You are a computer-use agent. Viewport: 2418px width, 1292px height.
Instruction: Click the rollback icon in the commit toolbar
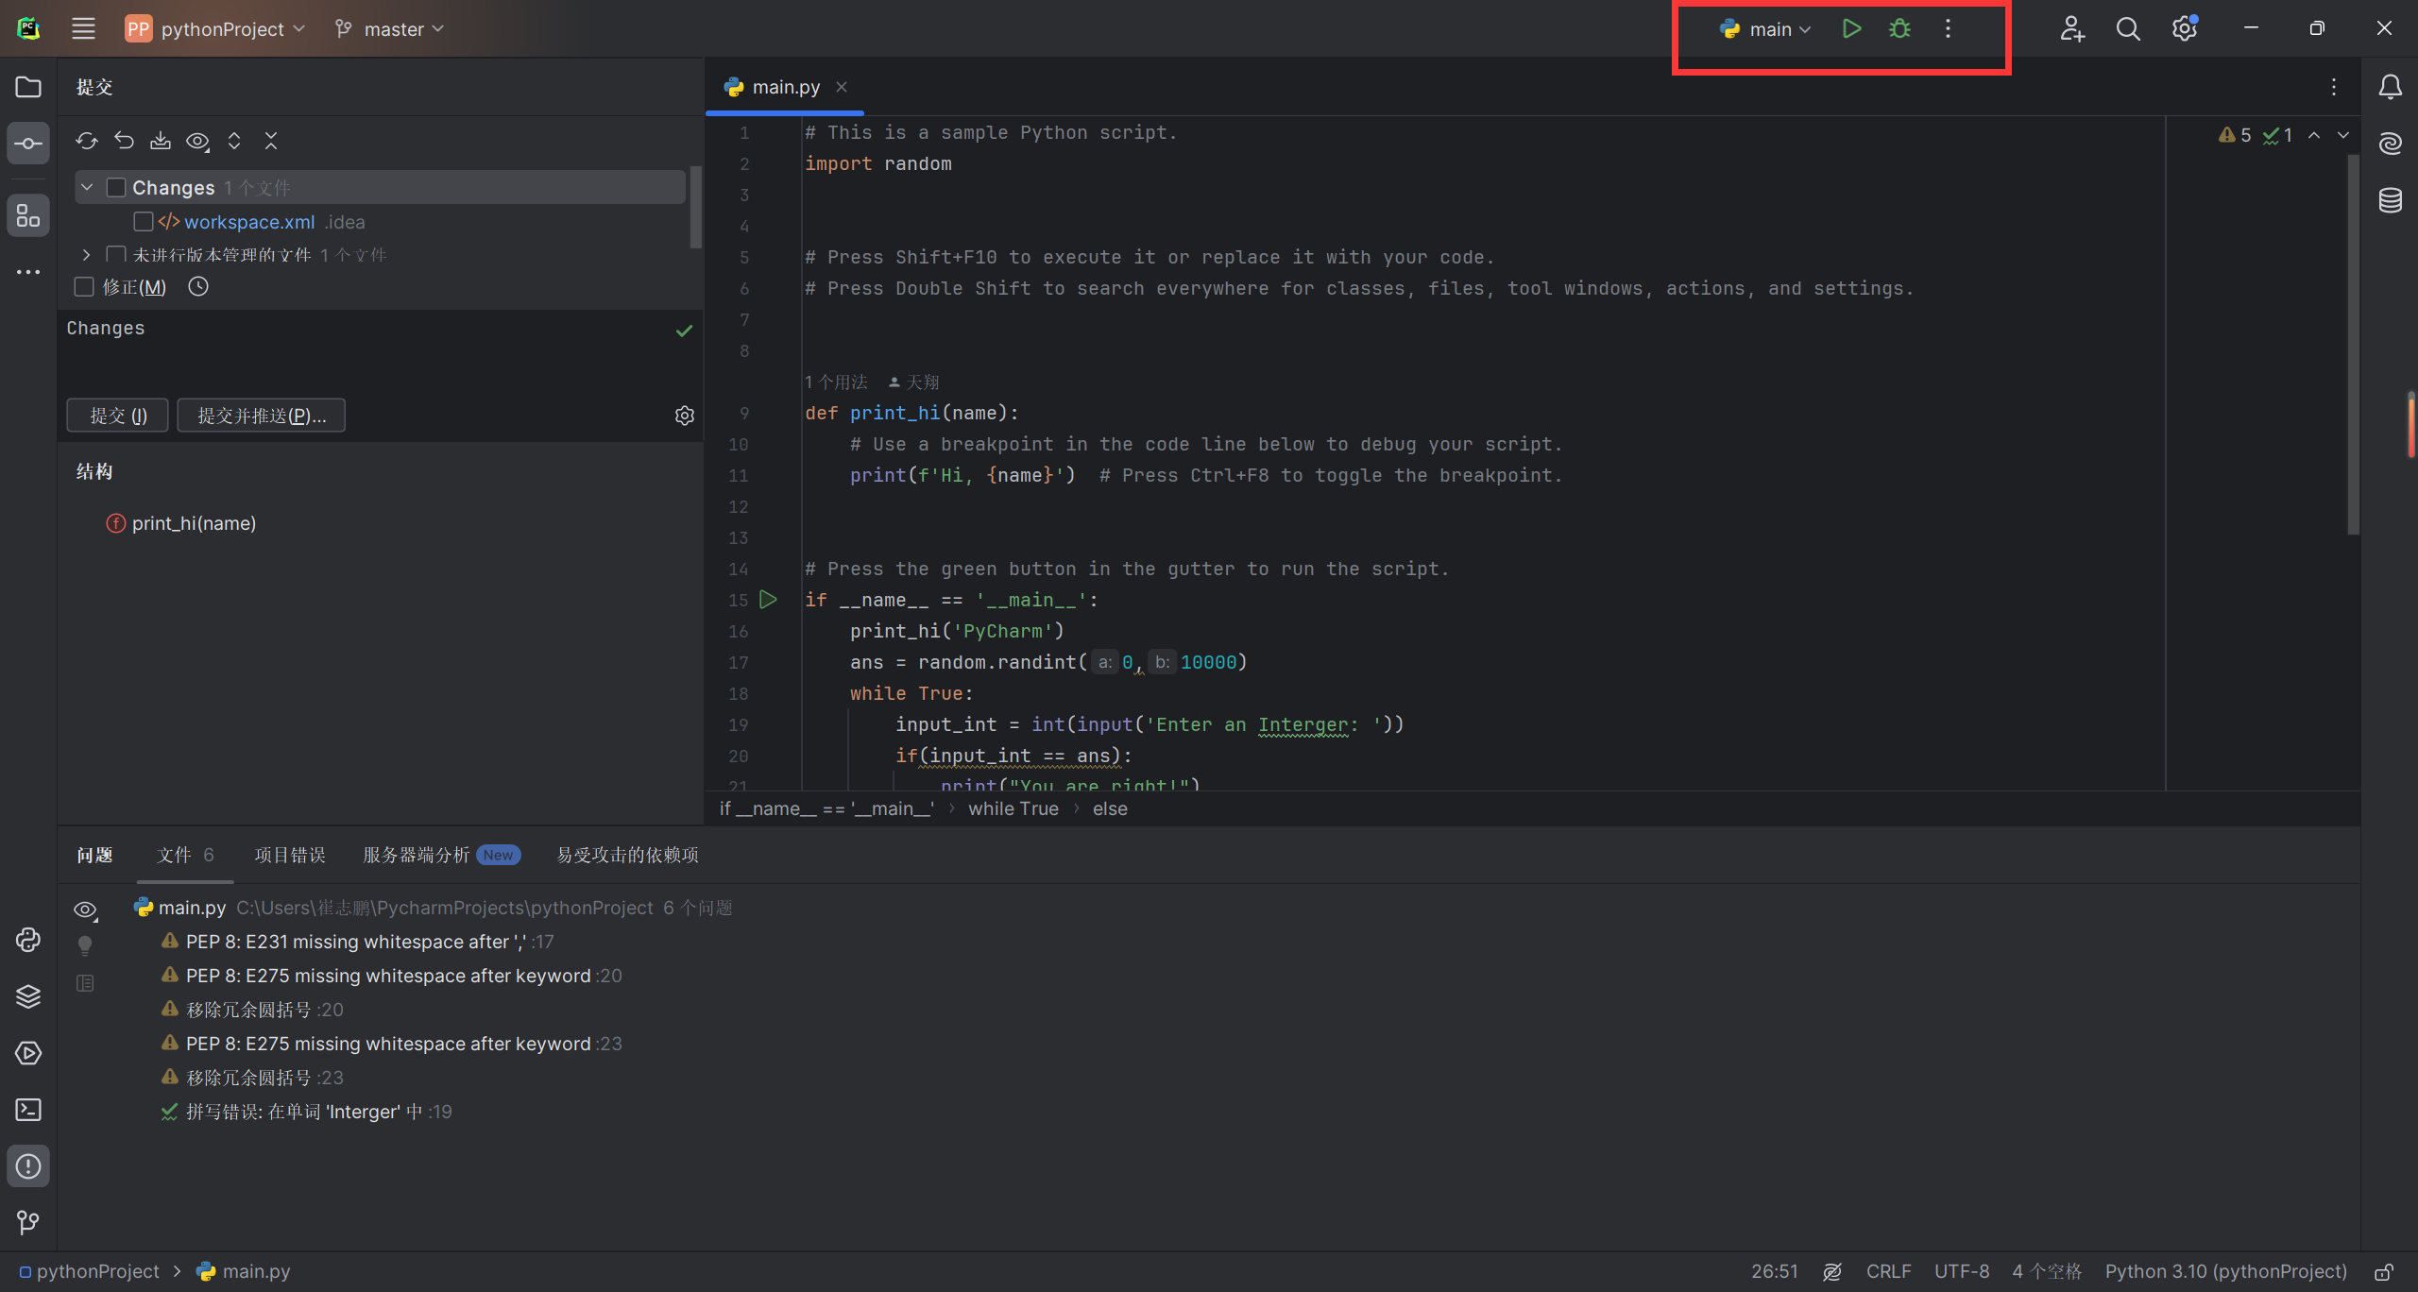(x=124, y=141)
